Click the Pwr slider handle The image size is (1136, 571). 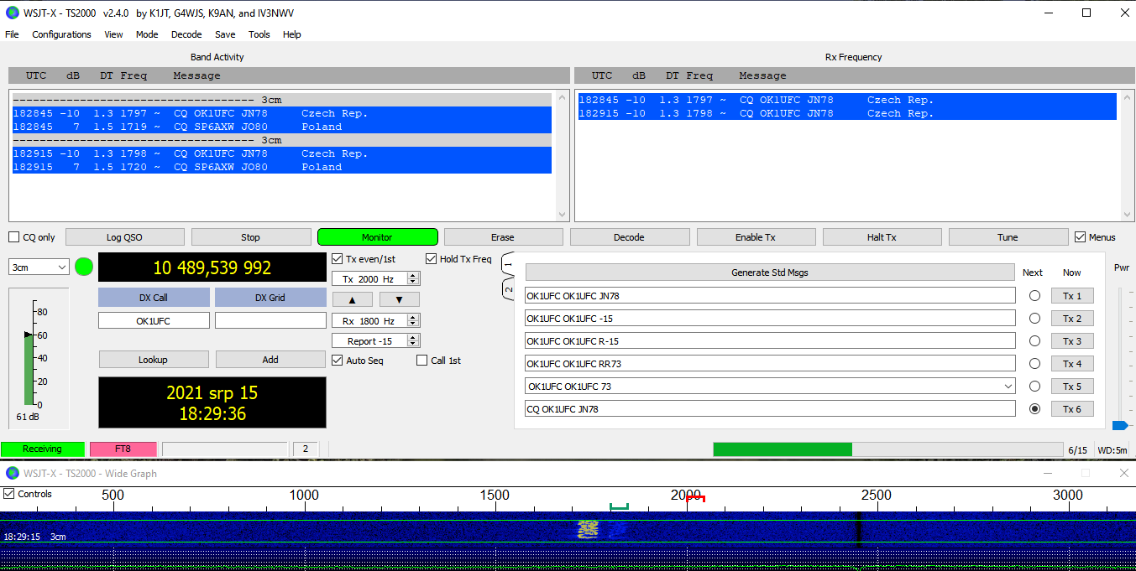pyautogui.click(x=1119, y=425)
